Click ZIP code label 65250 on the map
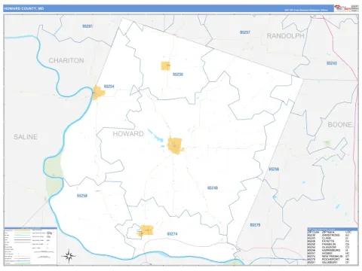 point(82,196)
